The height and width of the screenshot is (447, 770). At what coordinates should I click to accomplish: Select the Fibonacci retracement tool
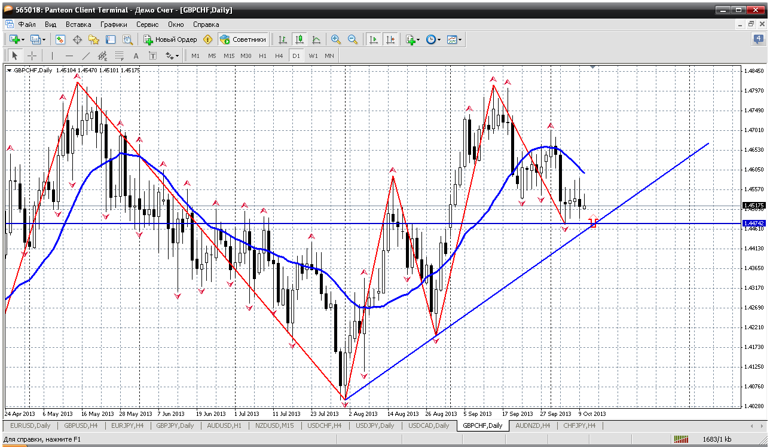(x=119, y=56)
